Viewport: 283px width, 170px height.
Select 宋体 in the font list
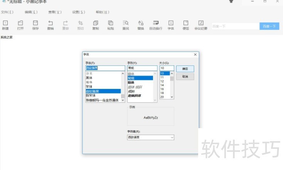pyautogui.click(x=103, y=87)
